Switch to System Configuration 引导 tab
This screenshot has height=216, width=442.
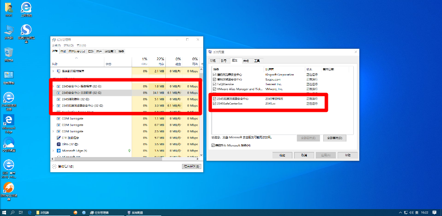[x=224, y=60]
